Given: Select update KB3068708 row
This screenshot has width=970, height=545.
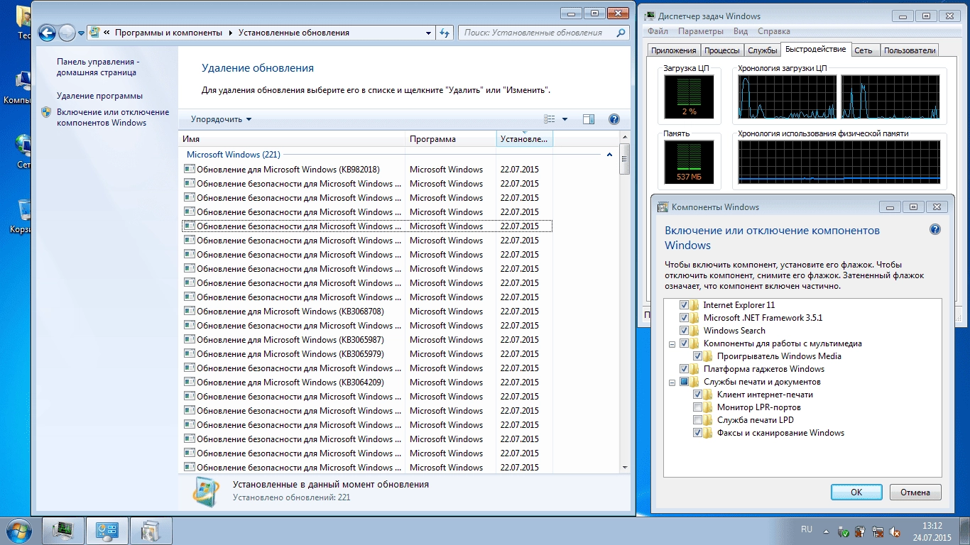Looking at the screenshot, I should tap(367, 312).
